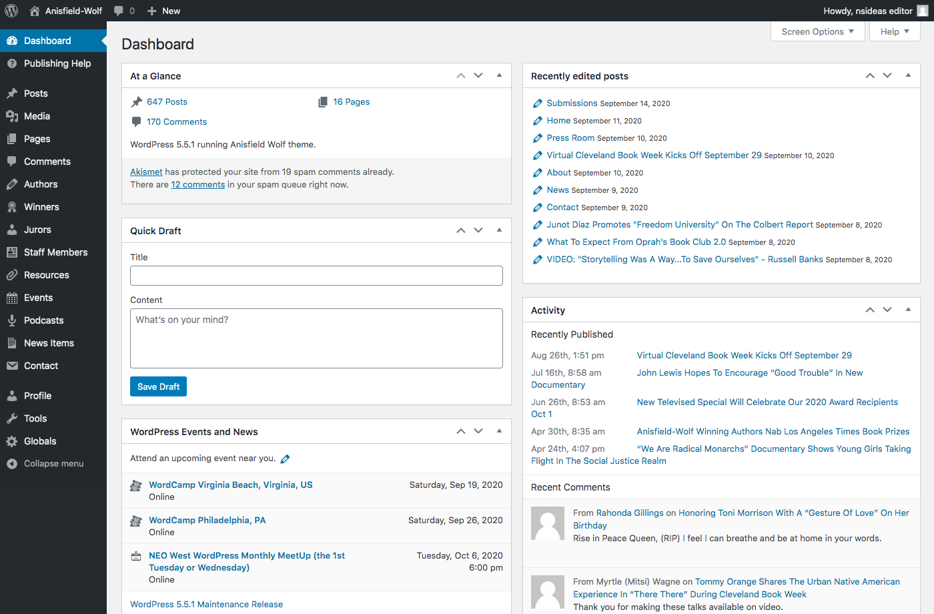
Task: Click the Jurors person icon in sidebar
Action: [x=12, y=230]
